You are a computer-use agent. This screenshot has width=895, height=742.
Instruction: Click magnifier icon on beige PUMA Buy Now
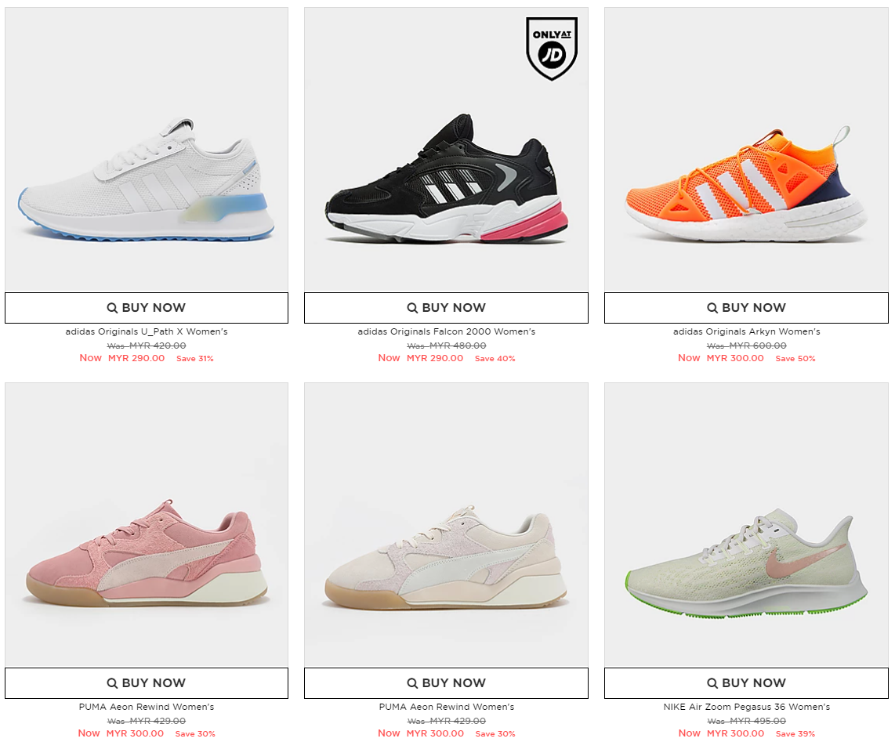tap(412, 682)
